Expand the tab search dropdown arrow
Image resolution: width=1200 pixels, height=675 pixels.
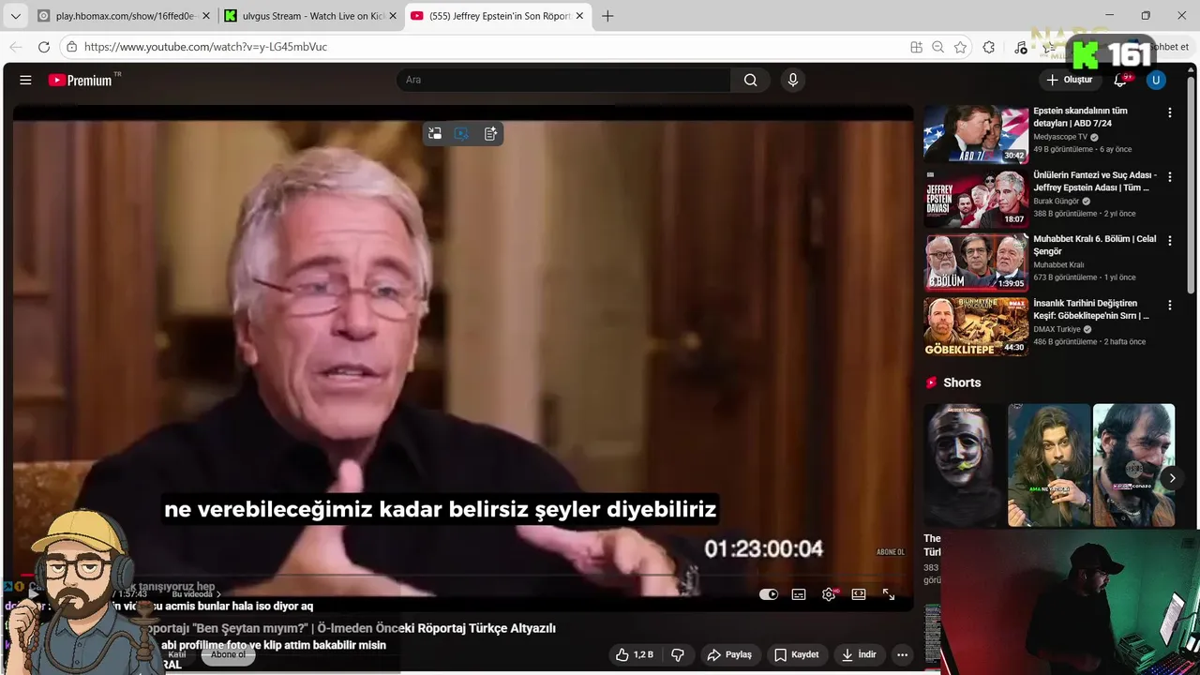pyautogui.click(x=15, y=16)
